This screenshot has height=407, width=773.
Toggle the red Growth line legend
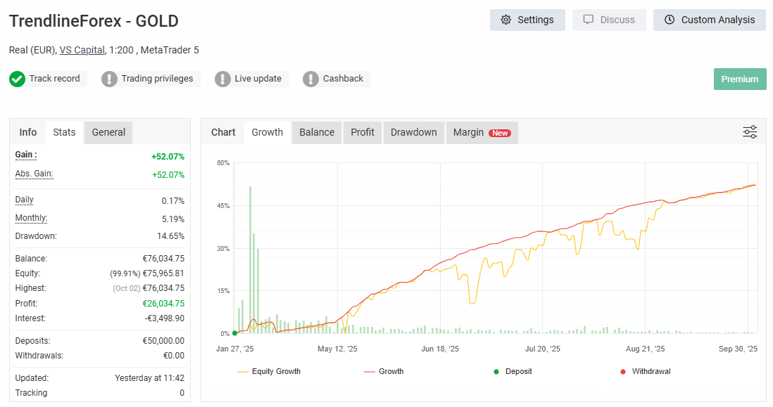pos(384,371)
